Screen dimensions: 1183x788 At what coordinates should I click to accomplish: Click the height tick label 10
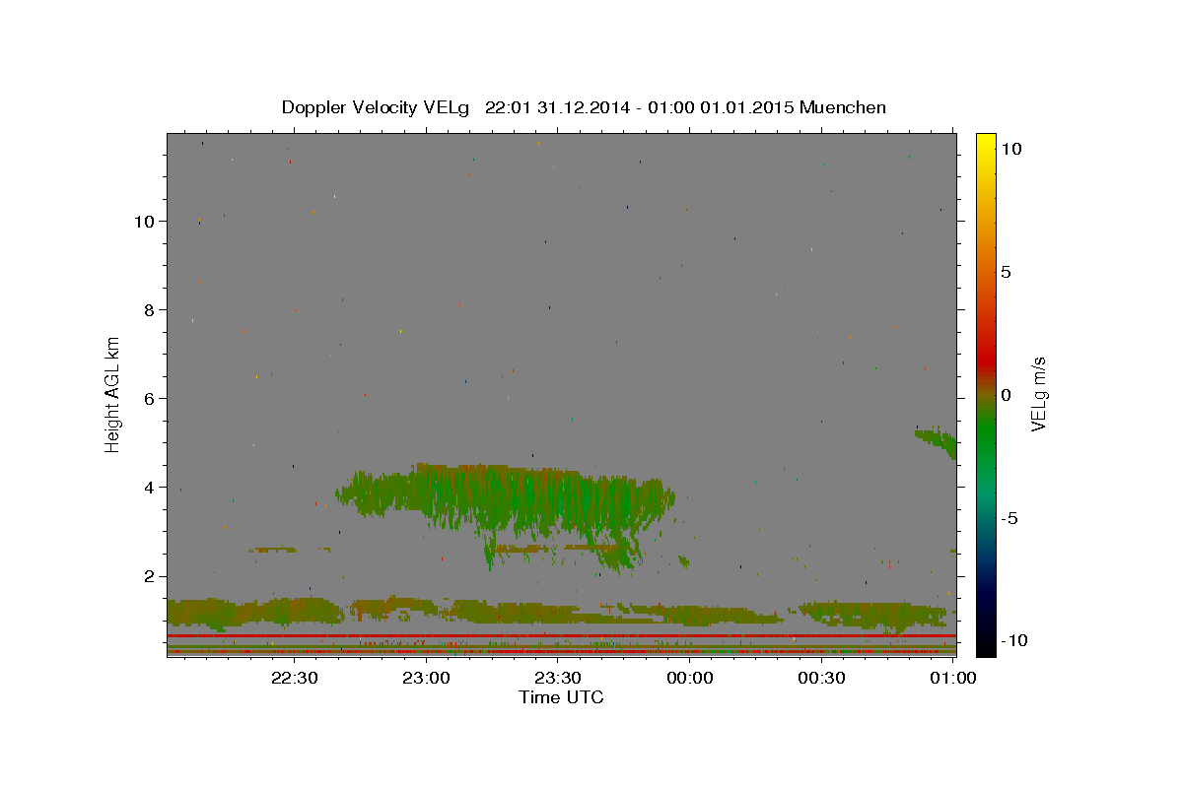[x=143, y=221]
